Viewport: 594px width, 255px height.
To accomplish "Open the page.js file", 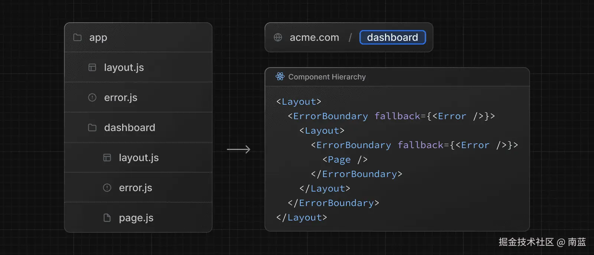I will click(136, 218).
